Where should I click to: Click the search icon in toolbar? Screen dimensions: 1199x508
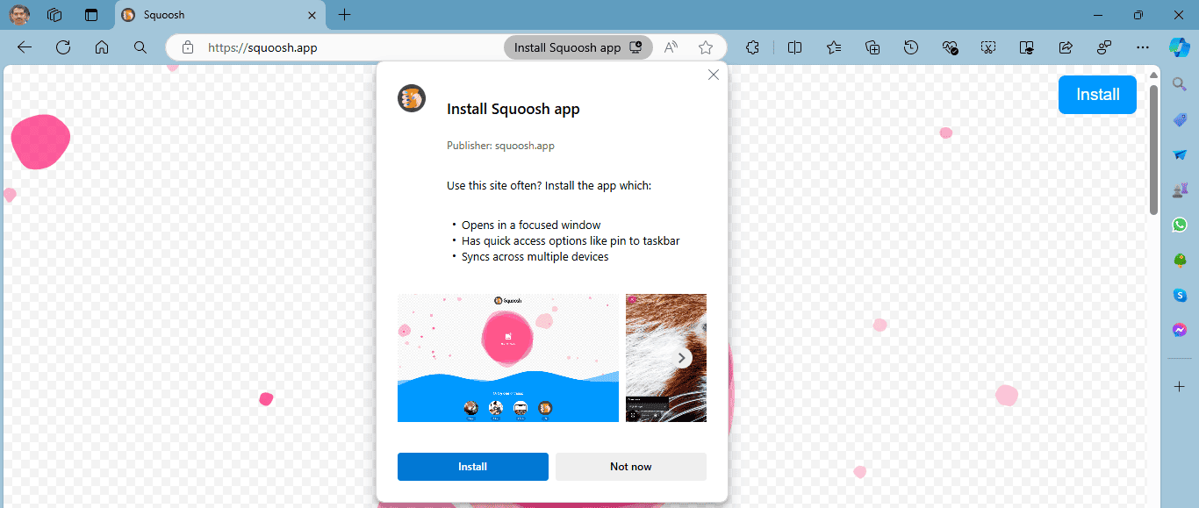(x=140, y=47)
